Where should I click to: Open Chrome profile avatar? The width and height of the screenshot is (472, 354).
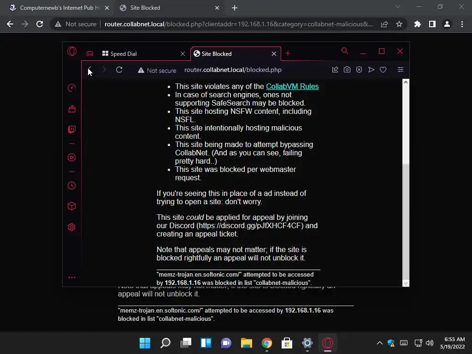(447, 24)
